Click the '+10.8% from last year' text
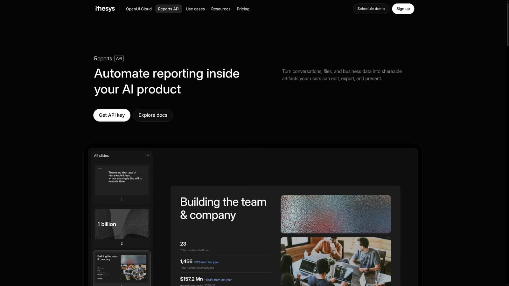The width and height of the screenshot is (509, 286). point(218,280)
